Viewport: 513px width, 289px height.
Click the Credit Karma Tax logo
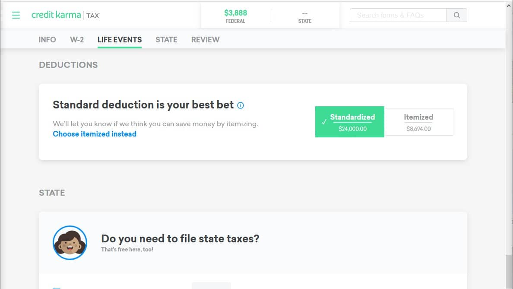(66, 15)
